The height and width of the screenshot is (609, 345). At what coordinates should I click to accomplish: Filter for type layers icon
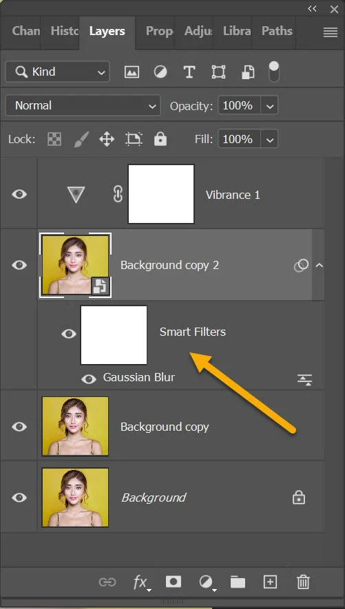pyautogui.click(x=189, y=72)
